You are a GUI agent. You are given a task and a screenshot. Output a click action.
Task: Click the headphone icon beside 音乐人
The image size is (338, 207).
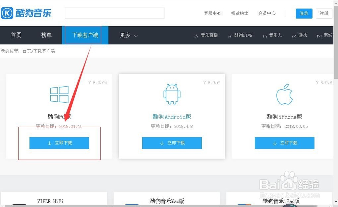click(x=265, y=36)
